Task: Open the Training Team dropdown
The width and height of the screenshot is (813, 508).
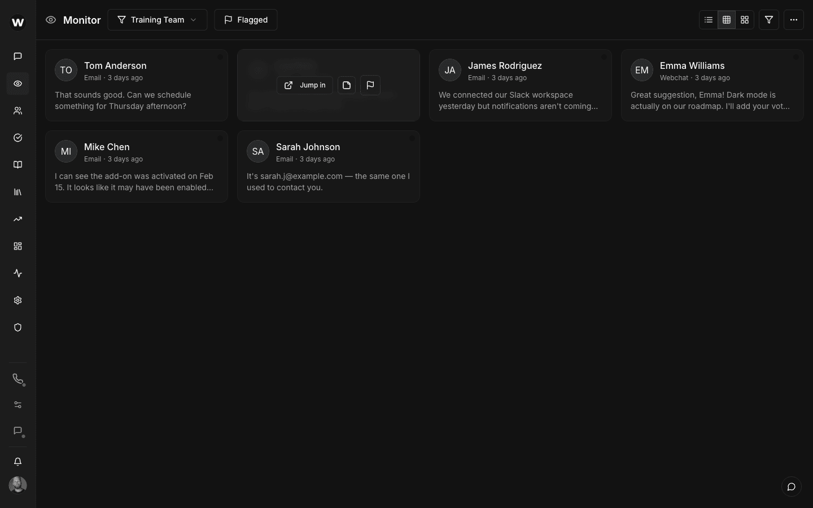Action: pyautogui.click(x=158, y=20)
